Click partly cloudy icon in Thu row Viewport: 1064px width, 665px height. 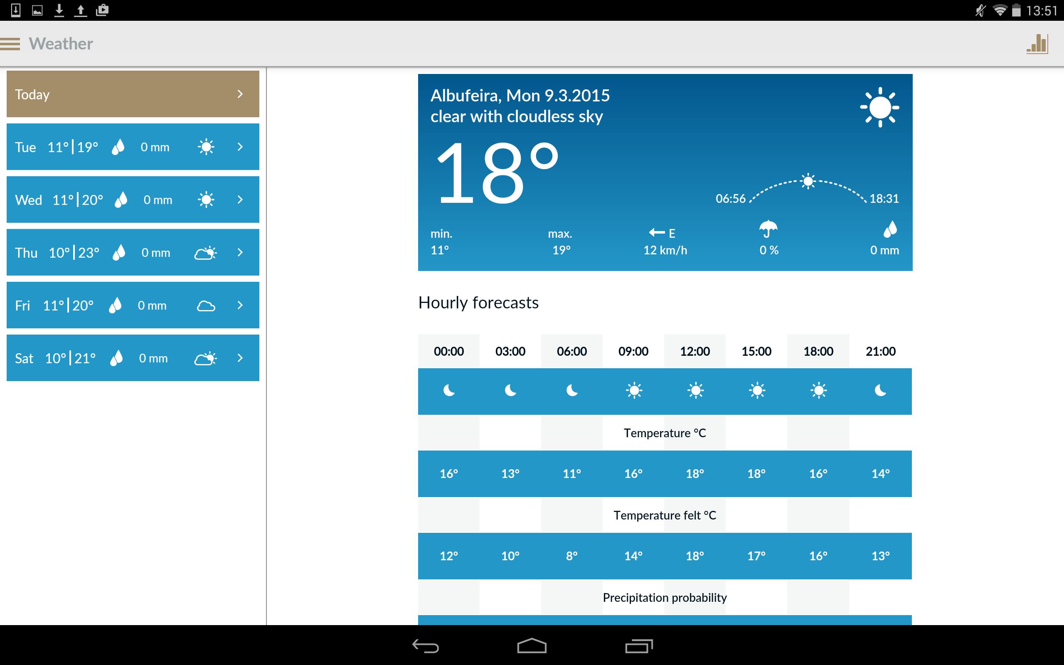206,253
